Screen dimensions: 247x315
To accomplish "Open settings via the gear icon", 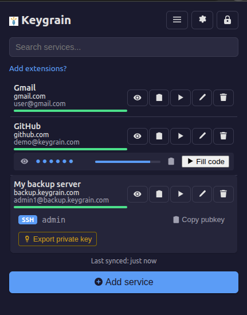I will click(x=202, y=20).
